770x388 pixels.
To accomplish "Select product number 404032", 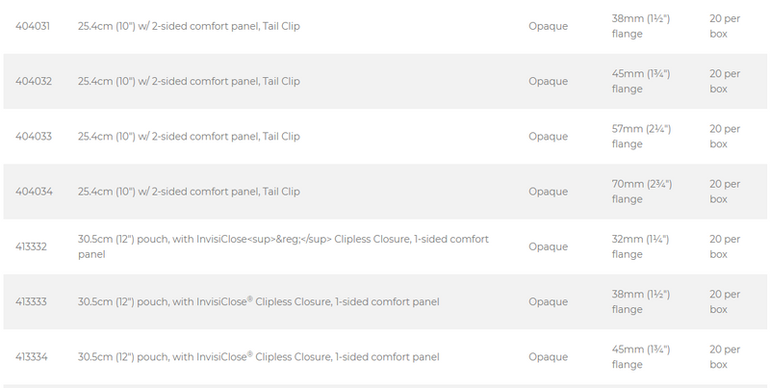I will coord(33,81).
